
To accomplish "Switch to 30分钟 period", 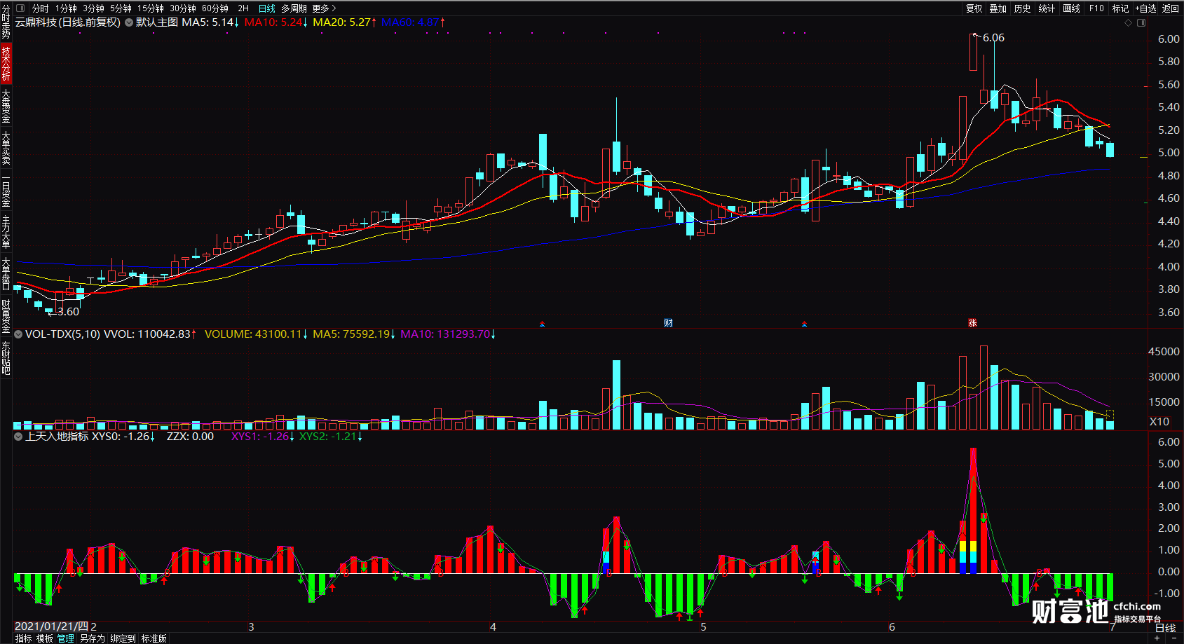I will click(x=183, y=8).
